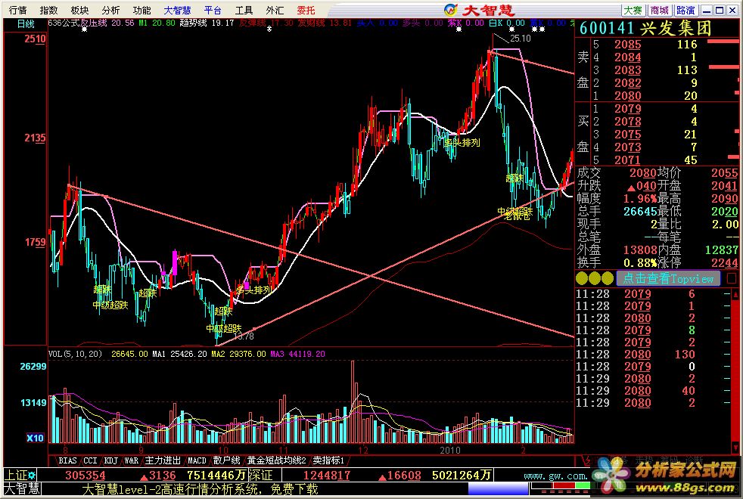743x499 pixels.
Task: Click buy level 1 price 2079
Action: pos(627,109)
